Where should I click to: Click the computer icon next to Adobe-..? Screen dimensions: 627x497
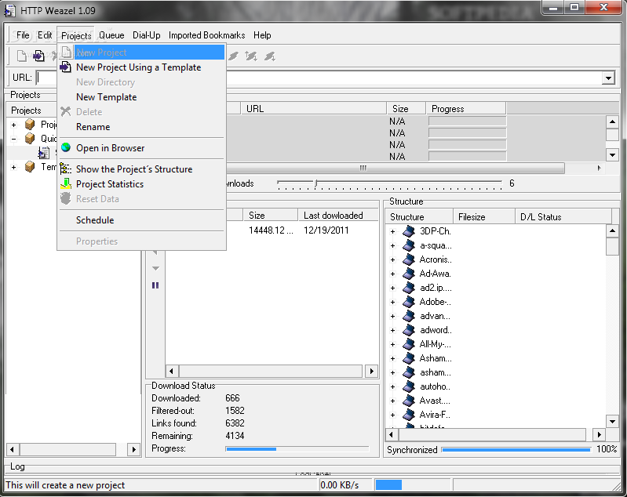[x=409, y=302]
